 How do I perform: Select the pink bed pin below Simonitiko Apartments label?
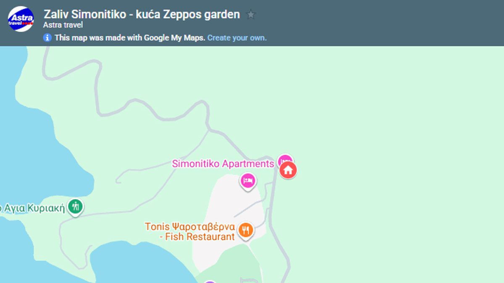[248, 181]
